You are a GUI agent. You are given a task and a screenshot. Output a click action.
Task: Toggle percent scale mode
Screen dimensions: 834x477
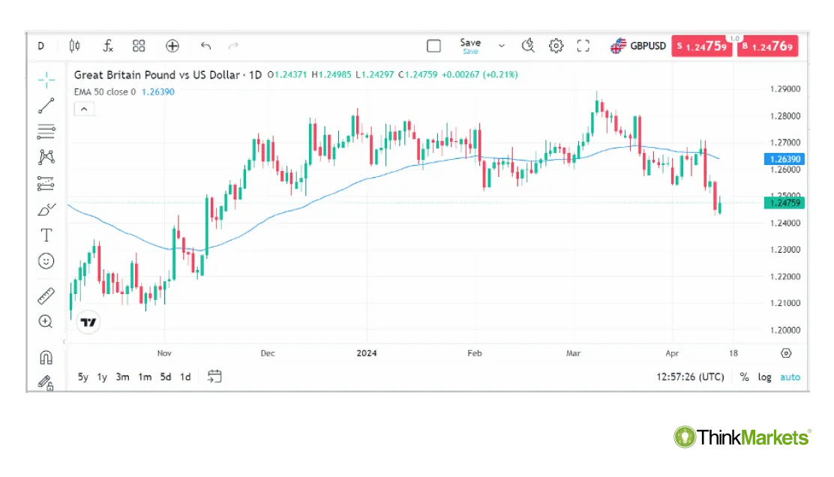[x=742, y=376]
